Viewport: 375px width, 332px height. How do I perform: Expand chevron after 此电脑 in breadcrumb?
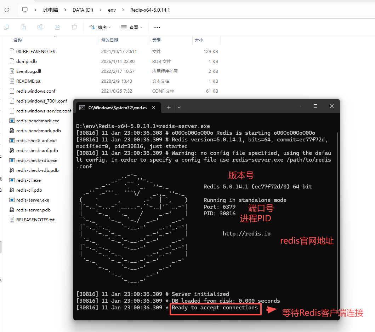65,10
